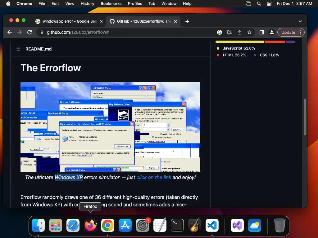Toggle the Chrome side panel
Viewport: 318px width, 238px height.
[261, 32]
